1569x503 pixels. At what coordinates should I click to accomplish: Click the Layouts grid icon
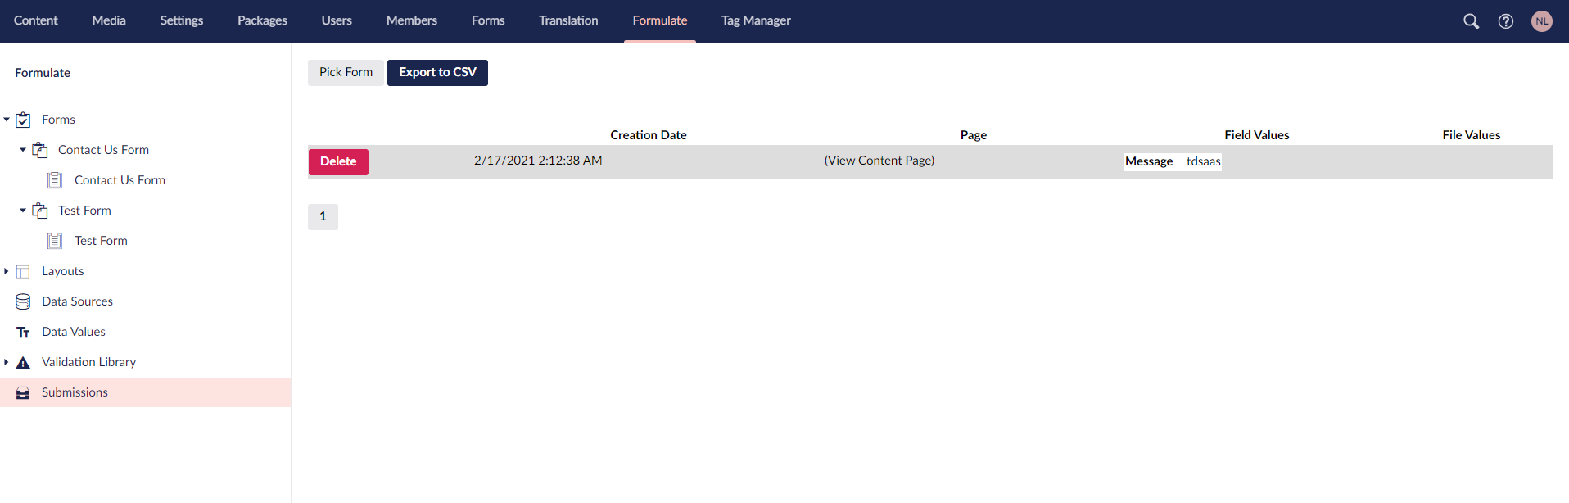click(x=23, y=271)
